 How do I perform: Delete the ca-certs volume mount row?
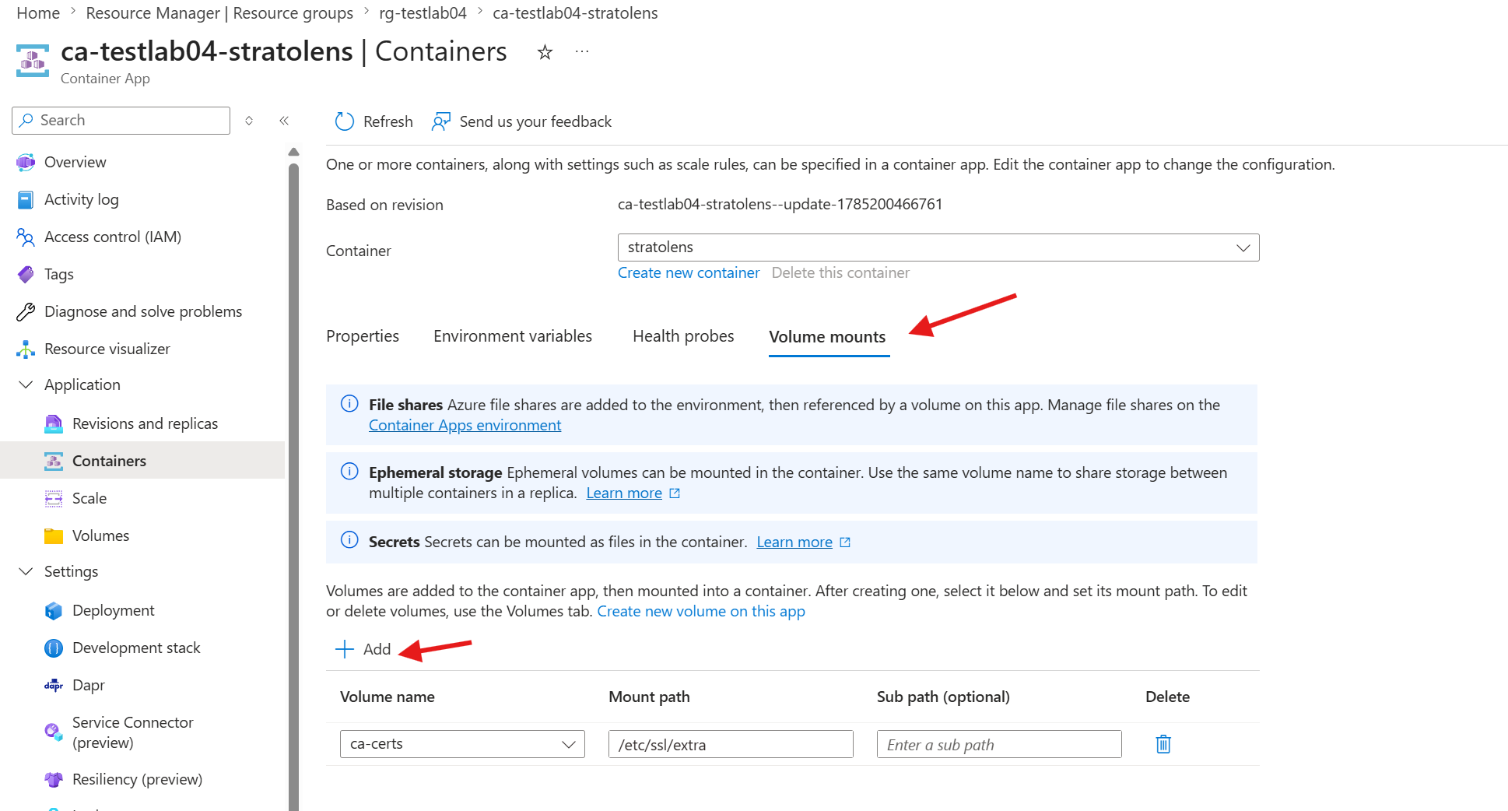[1163, 744]
